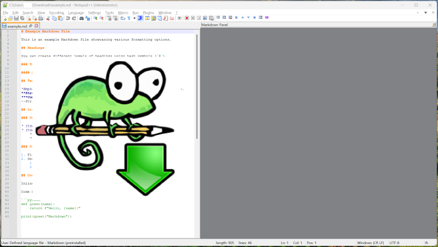Save the recorded macro icon
The height and width of the screenshot is (247, 438).
[x=211, y=18]
